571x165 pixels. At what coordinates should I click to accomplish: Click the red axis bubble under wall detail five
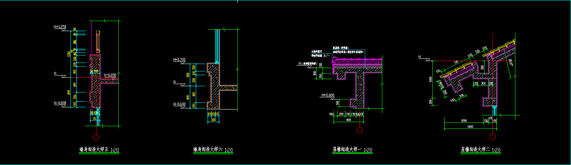coord(96,138)
